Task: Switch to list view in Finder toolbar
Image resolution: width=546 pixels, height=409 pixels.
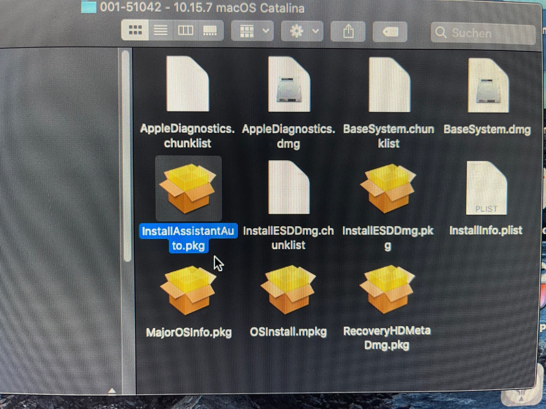Action: point(160,30)
